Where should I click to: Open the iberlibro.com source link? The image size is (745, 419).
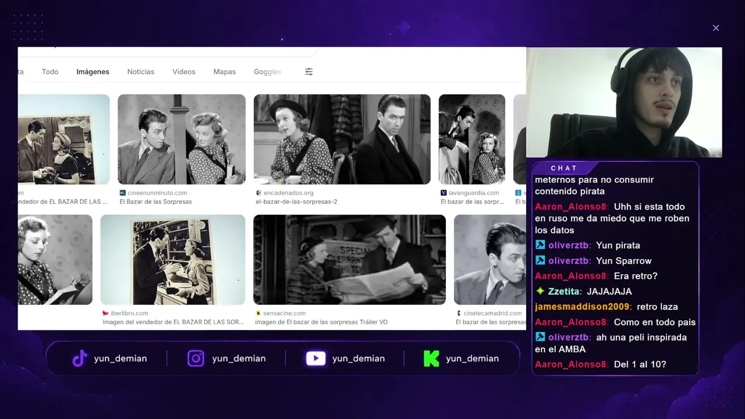coord(129,313)
